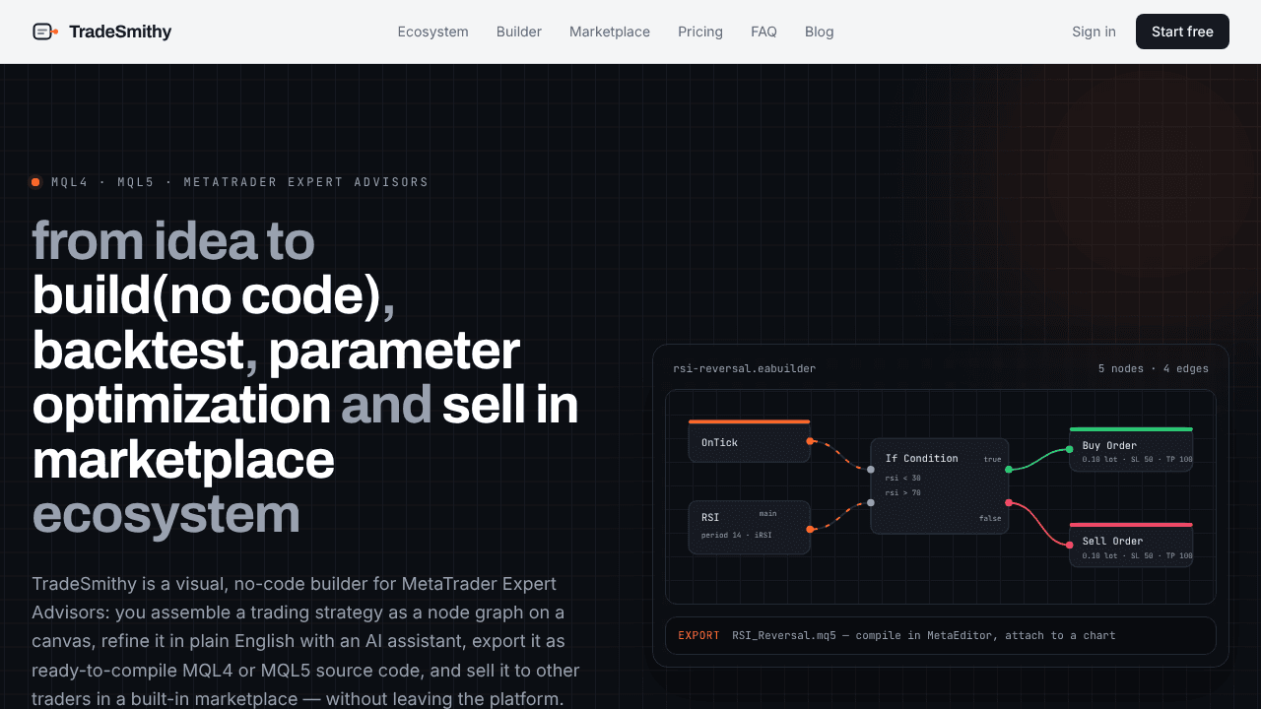
Task: Click the Sign in link
Action: [x=1094, y=32]
